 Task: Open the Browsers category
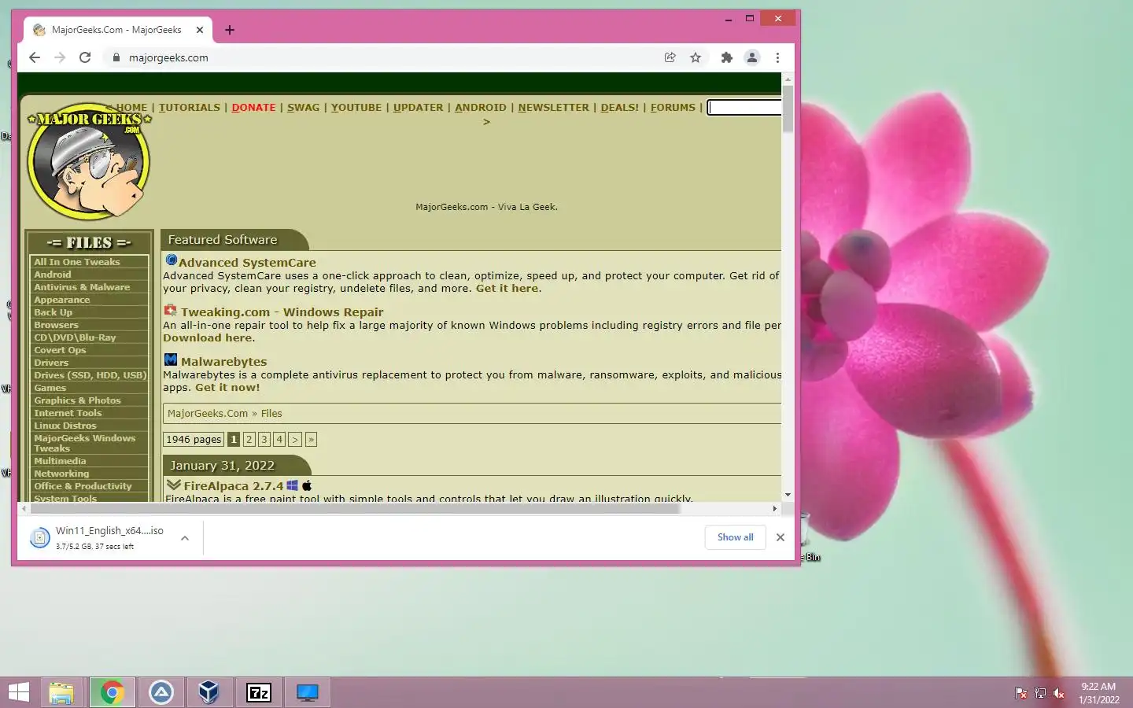(56, 325)
